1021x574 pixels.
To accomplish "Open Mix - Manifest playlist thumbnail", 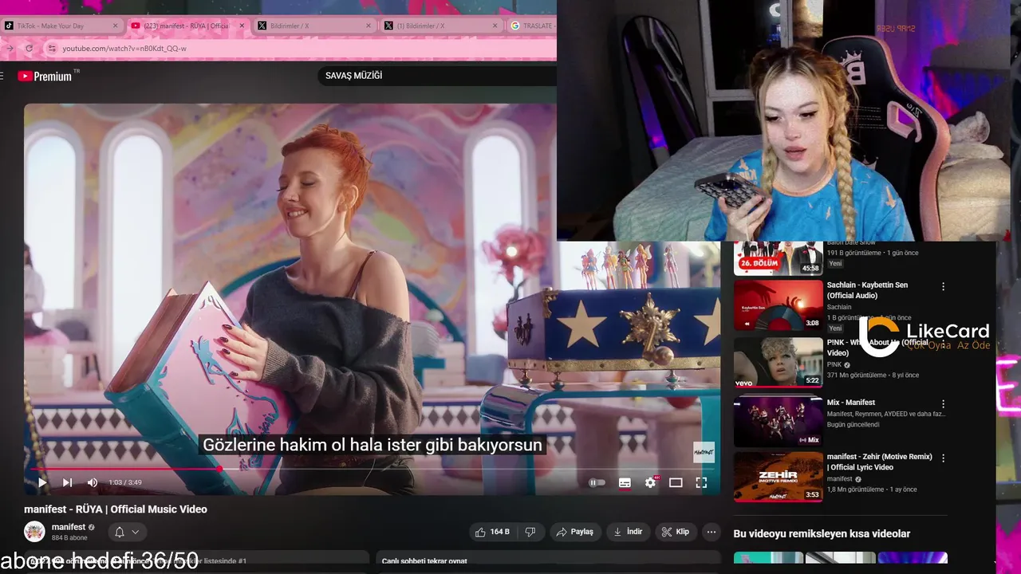I will click(x=778, y=420).
